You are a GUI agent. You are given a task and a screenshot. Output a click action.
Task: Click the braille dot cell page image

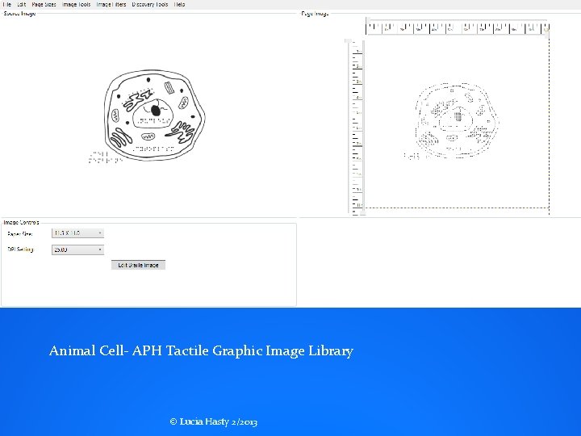coord(451,121)
